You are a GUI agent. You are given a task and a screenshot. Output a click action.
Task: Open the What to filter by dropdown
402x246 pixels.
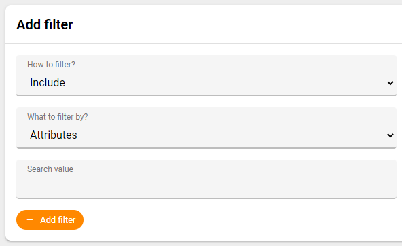point(206,128)
